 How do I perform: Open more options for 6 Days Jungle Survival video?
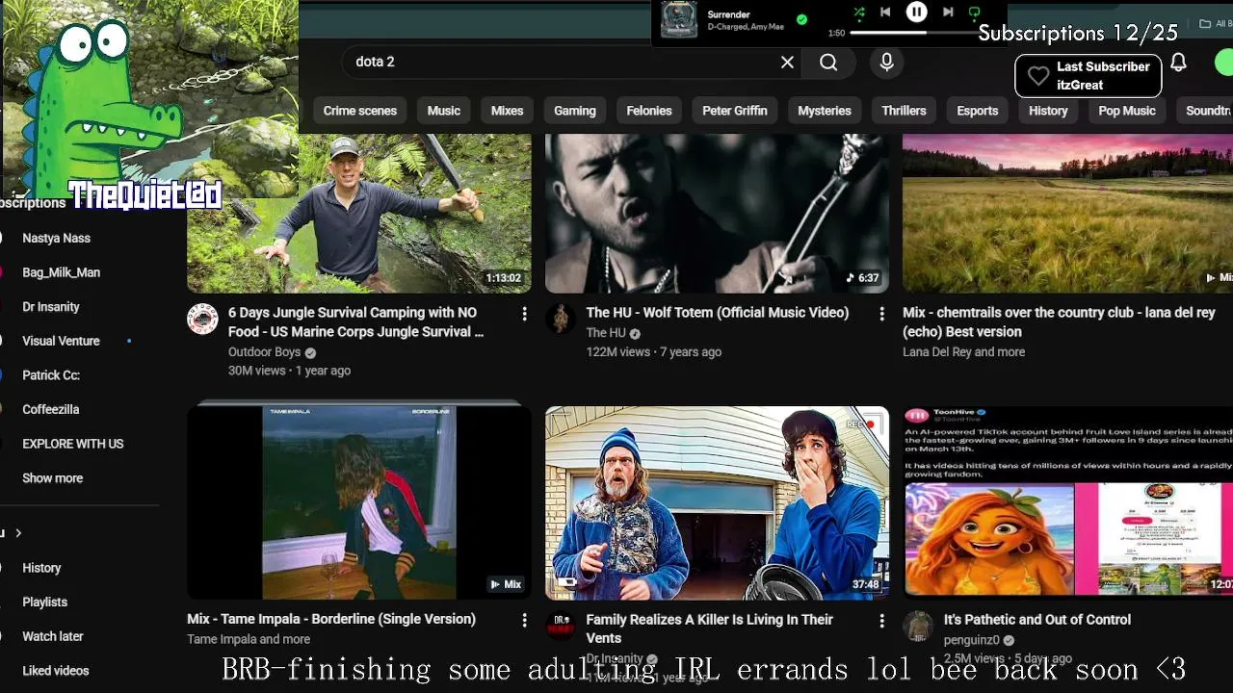coord(524,314)
